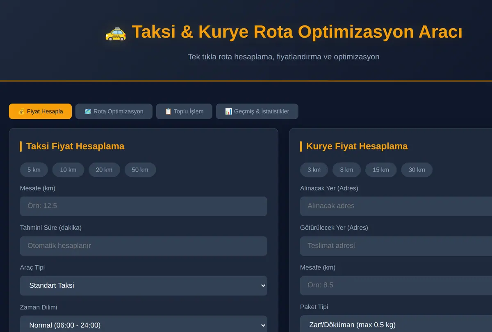Open the Araç Tipi dropdown
Image resolution: width=492 pixels, height=332 pixels.
tap(143, 286)
